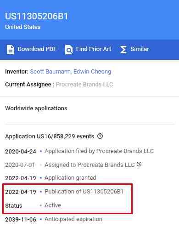Open inventor Edwin Cheong link
The width and height of the screenshot is (179, 233).
click(x=92, y=72)
